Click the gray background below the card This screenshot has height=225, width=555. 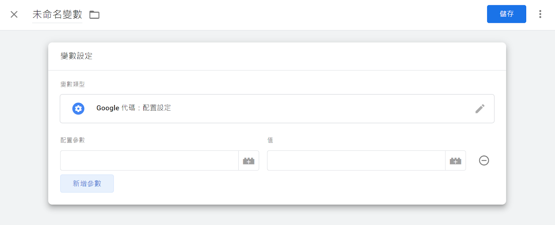coord(277,216)
